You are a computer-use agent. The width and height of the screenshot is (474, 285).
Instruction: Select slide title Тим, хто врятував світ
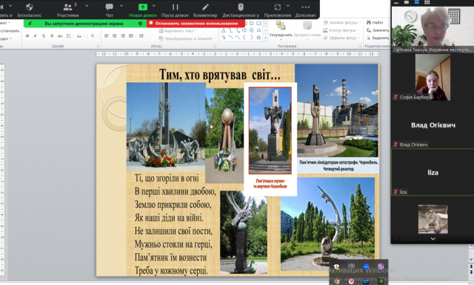pos(220,75)
